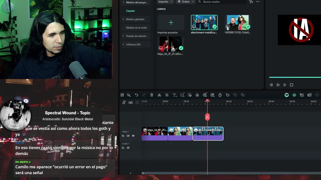Click the green robot assistant icon
The image size is (321, 180).
click(x=287, y=95)
